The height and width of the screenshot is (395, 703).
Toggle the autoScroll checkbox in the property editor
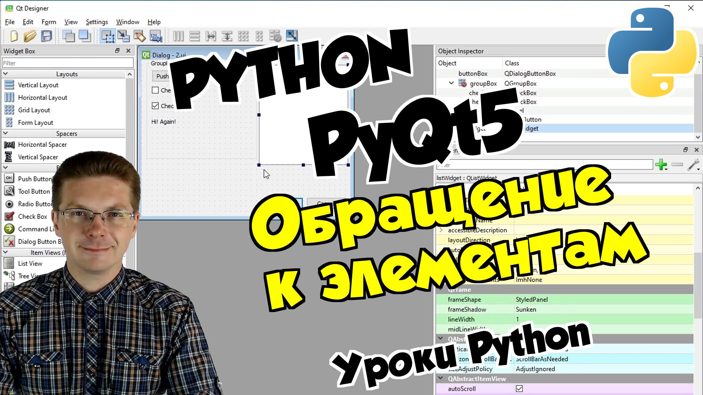pyautogui.click(x=520, y=388)
